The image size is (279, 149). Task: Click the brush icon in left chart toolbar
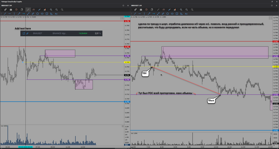tap(39, 10)
